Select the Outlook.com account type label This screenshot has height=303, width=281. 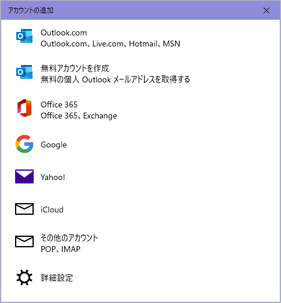click(x=64, y=33)
